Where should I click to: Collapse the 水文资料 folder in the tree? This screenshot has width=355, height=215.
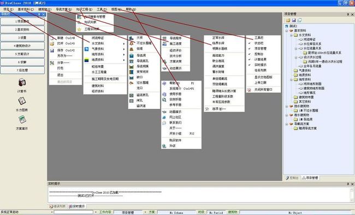(x=291, y=35)
